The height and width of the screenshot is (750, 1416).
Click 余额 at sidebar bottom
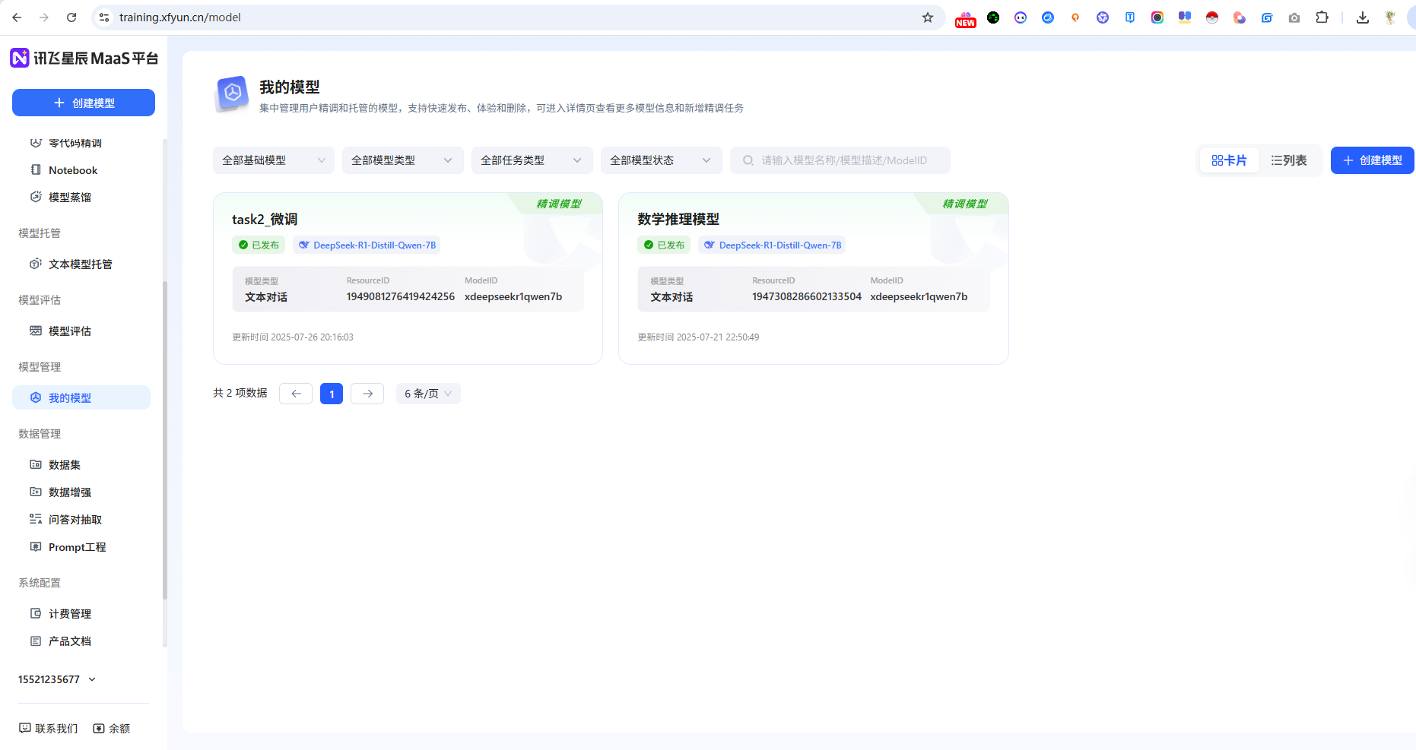click(112, 728)
